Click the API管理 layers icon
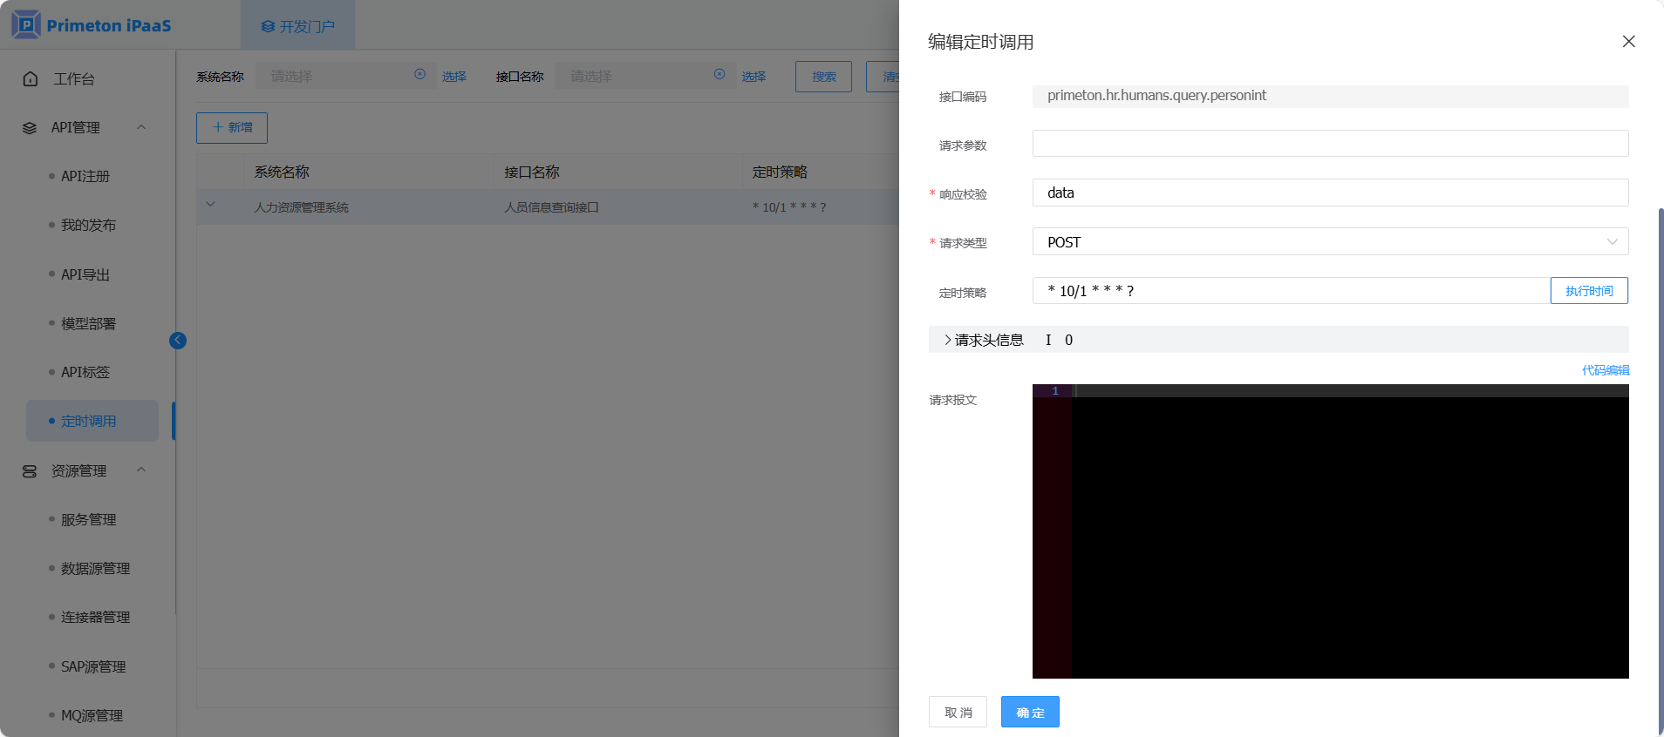The image size is (1664, 737). coord(30,128)
